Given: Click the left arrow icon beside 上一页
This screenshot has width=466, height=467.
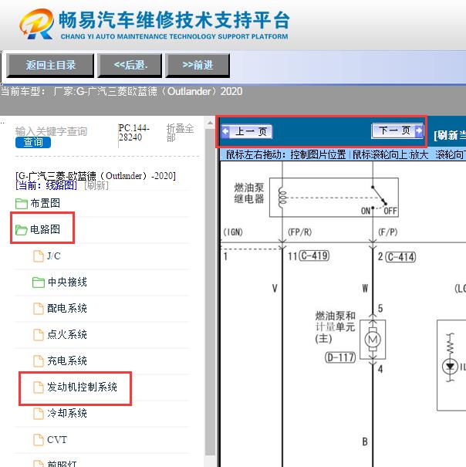Looking at the screenshot, I should (226, 131).
